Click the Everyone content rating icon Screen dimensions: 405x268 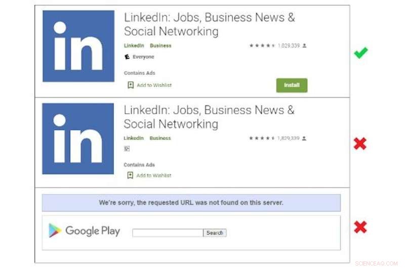127,57
